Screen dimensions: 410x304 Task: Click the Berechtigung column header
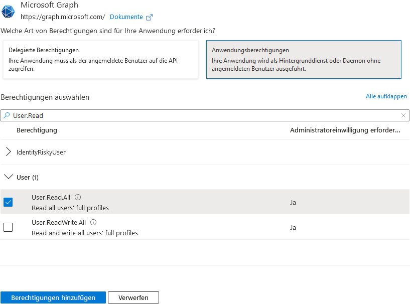tap(37, 130)
